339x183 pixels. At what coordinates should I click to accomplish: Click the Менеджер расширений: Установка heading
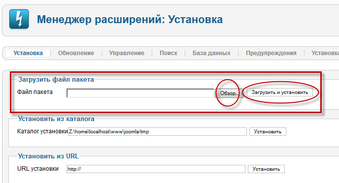tap(130, 19)
